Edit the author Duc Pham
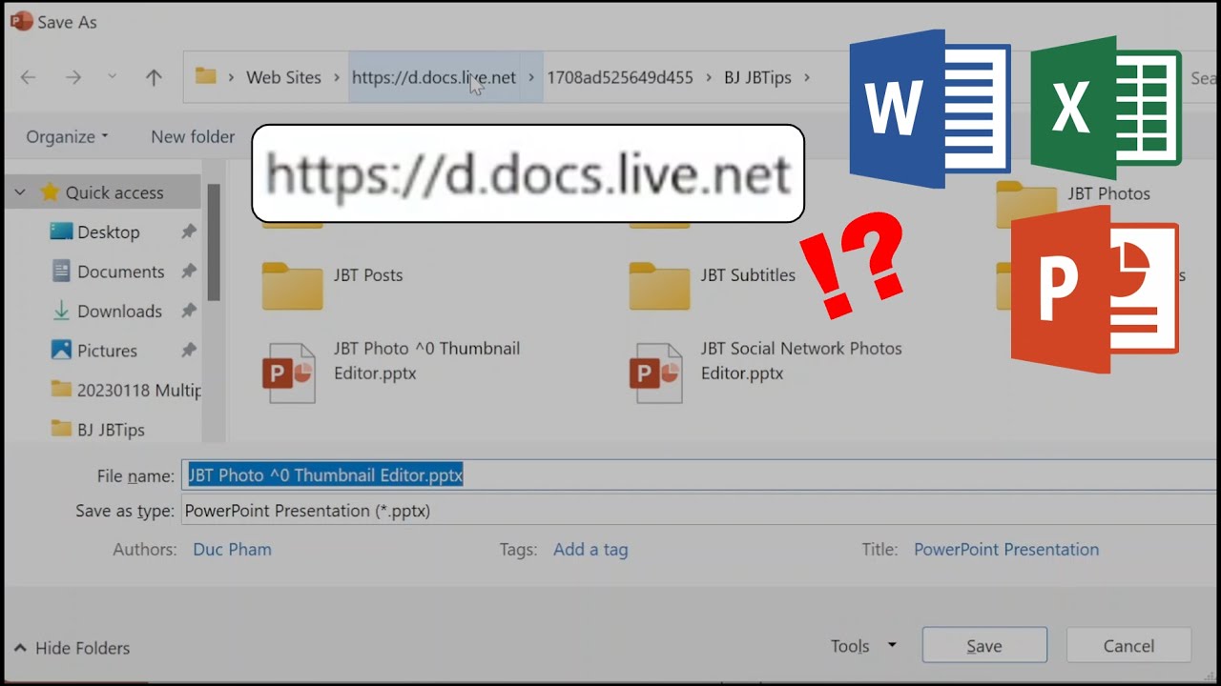This screenshot has height=686, width=1221. tap(232, 550)
